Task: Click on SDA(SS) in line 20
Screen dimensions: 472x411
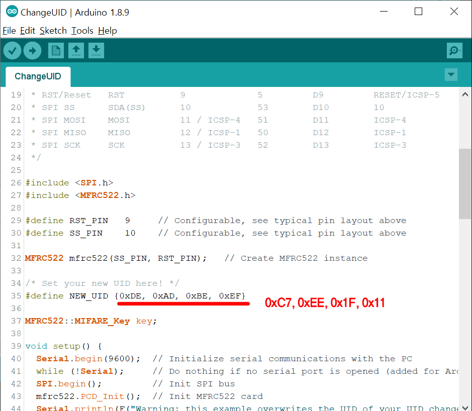Action: 127,108
